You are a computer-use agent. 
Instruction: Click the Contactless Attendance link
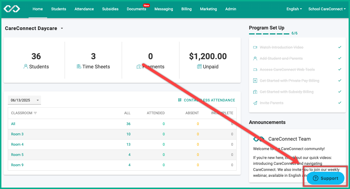pyautogui.click(x=207, y=100)
